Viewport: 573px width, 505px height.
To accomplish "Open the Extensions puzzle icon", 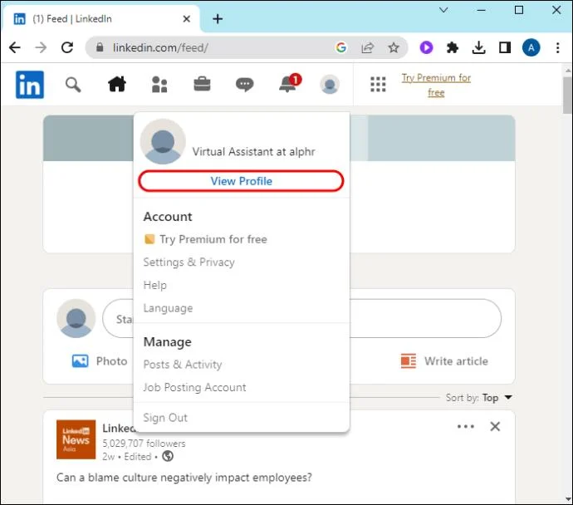I will click(453, 47).
